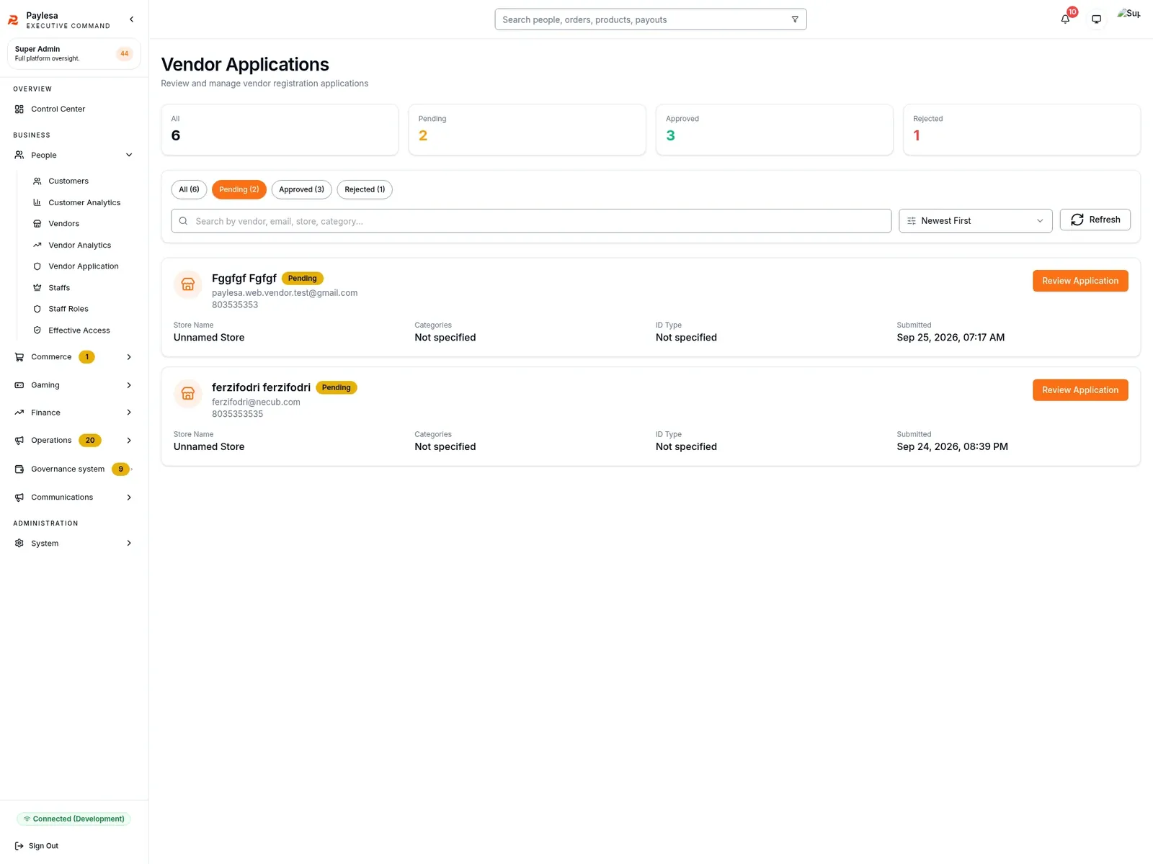Select the Rejected (1) filter tab
1153x864 pixels.
tap(365, 189)
